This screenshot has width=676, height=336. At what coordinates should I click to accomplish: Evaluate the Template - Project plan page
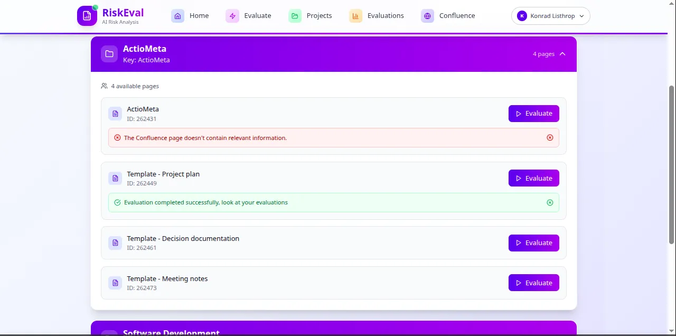point(533,179)
